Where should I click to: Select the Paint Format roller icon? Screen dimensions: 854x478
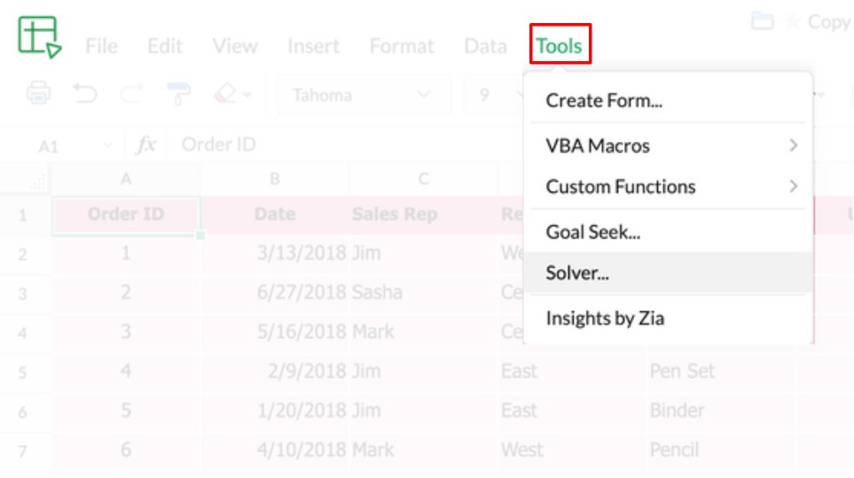point(178,94)
